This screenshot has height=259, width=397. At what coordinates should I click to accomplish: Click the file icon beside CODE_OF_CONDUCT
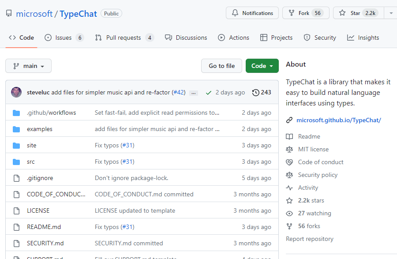[x=16, y=195]
